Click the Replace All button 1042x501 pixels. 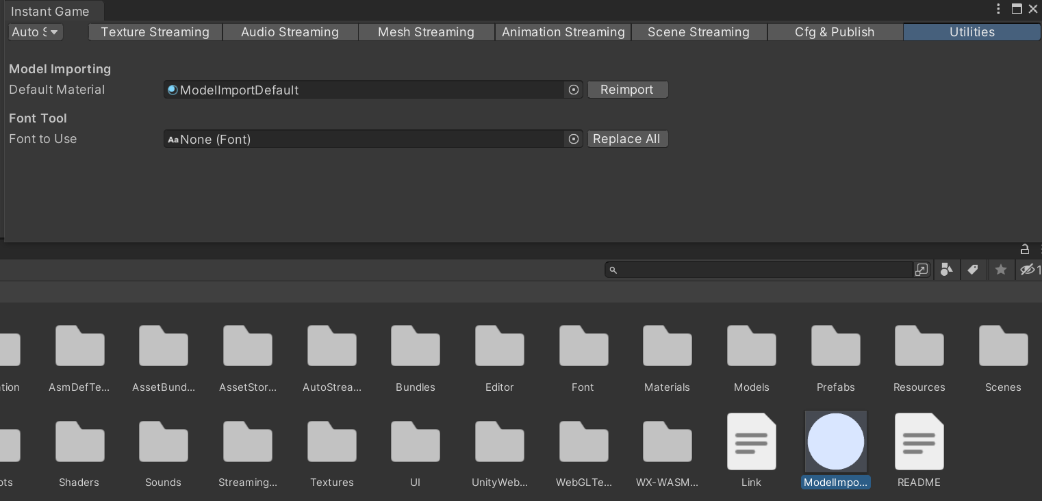[x=627, y=139]
